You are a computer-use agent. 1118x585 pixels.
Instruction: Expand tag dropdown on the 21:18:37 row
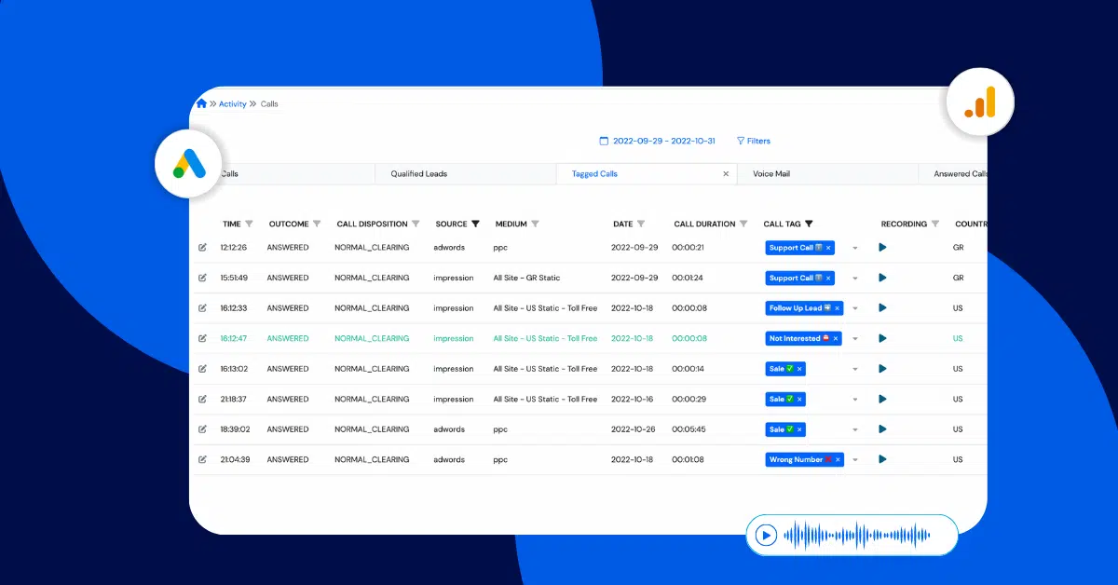[855, 400]
